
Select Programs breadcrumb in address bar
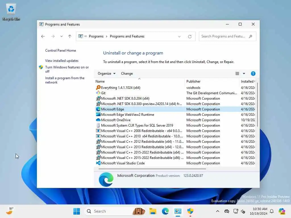coord(96,36)
